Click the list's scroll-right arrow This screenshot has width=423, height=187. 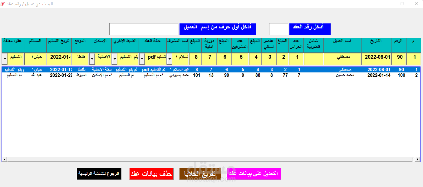pos(418,160)
